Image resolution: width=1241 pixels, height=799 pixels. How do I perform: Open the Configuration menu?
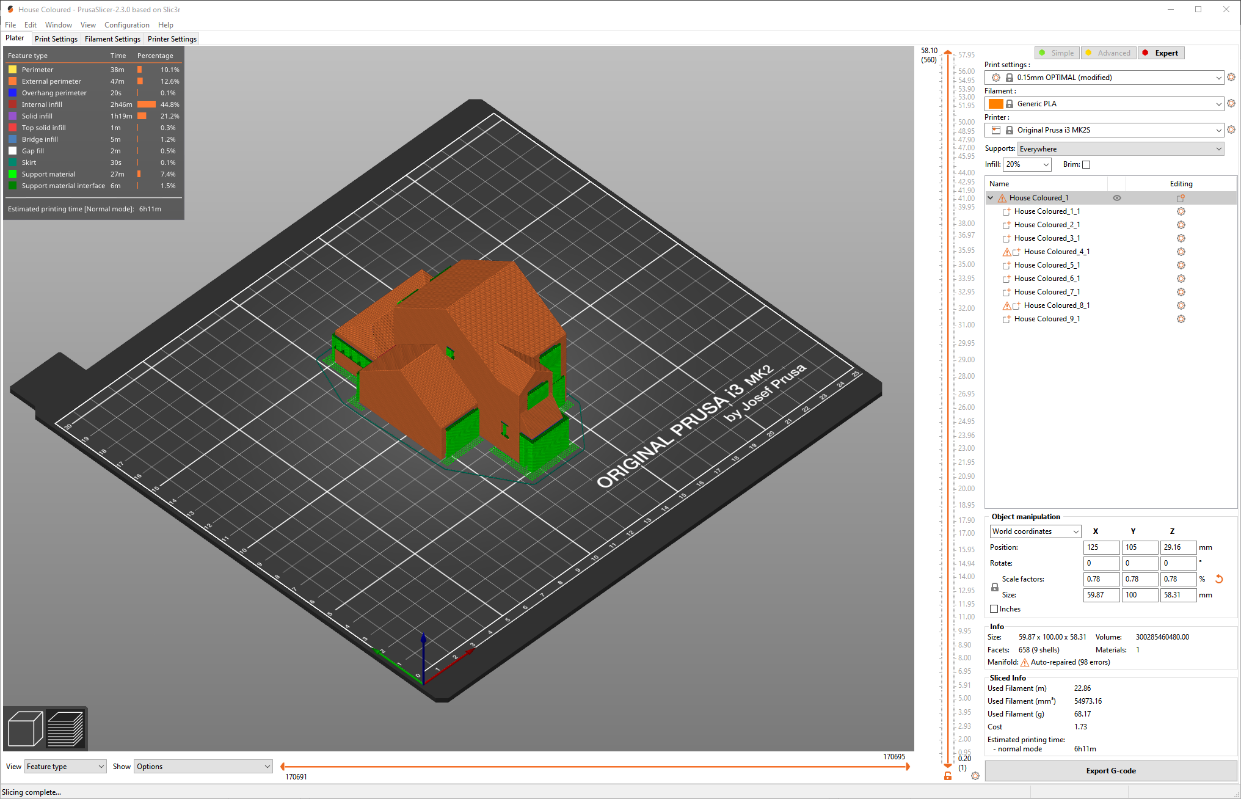126,25
